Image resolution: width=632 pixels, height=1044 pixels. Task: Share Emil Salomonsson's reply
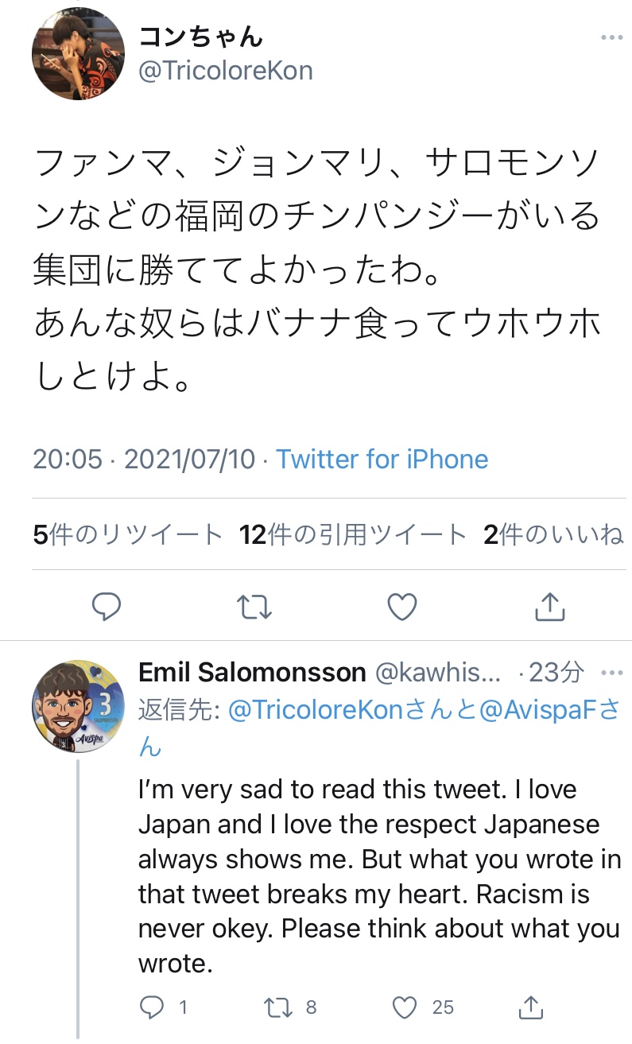pos(531,1007)
